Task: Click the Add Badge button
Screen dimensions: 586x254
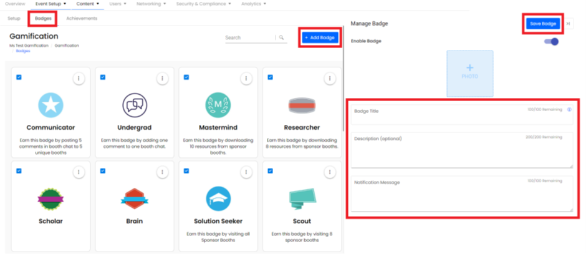Action: (x=320, y=38)
